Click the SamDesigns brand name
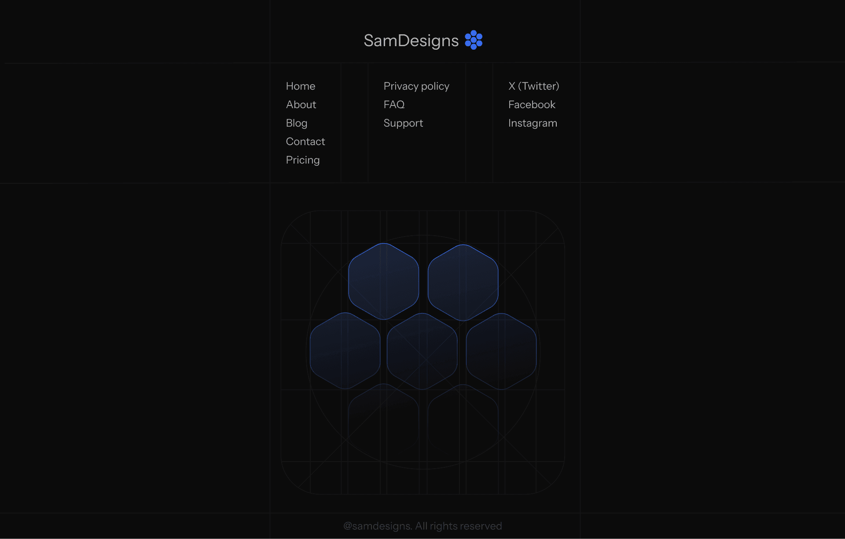This screenshot has height=539, width=845. click(x=411, y=40)
